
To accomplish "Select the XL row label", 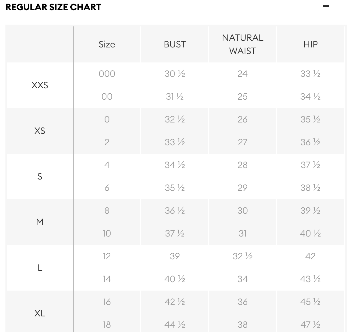I will 40,313.
